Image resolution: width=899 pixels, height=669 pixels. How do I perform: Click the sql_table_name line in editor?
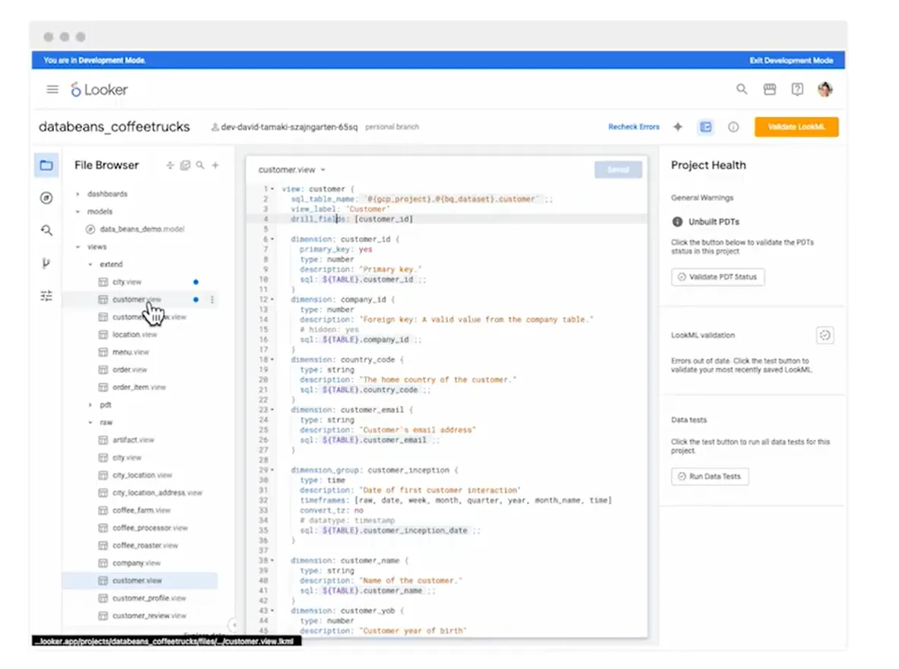421,199
